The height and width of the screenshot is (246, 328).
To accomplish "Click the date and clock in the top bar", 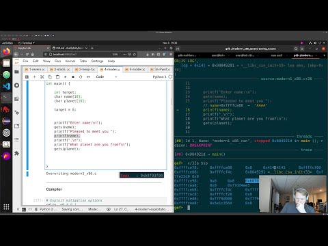I will coord(169,43).
